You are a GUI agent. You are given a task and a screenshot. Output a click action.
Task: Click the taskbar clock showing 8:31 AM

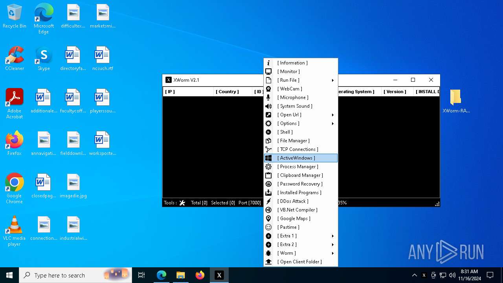[x=469, y=275]
